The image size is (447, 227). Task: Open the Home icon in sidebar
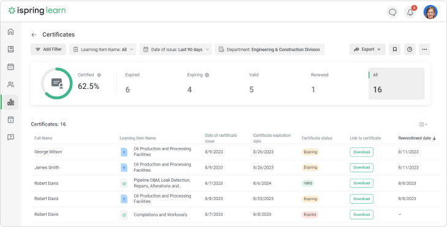coord(11,31)
